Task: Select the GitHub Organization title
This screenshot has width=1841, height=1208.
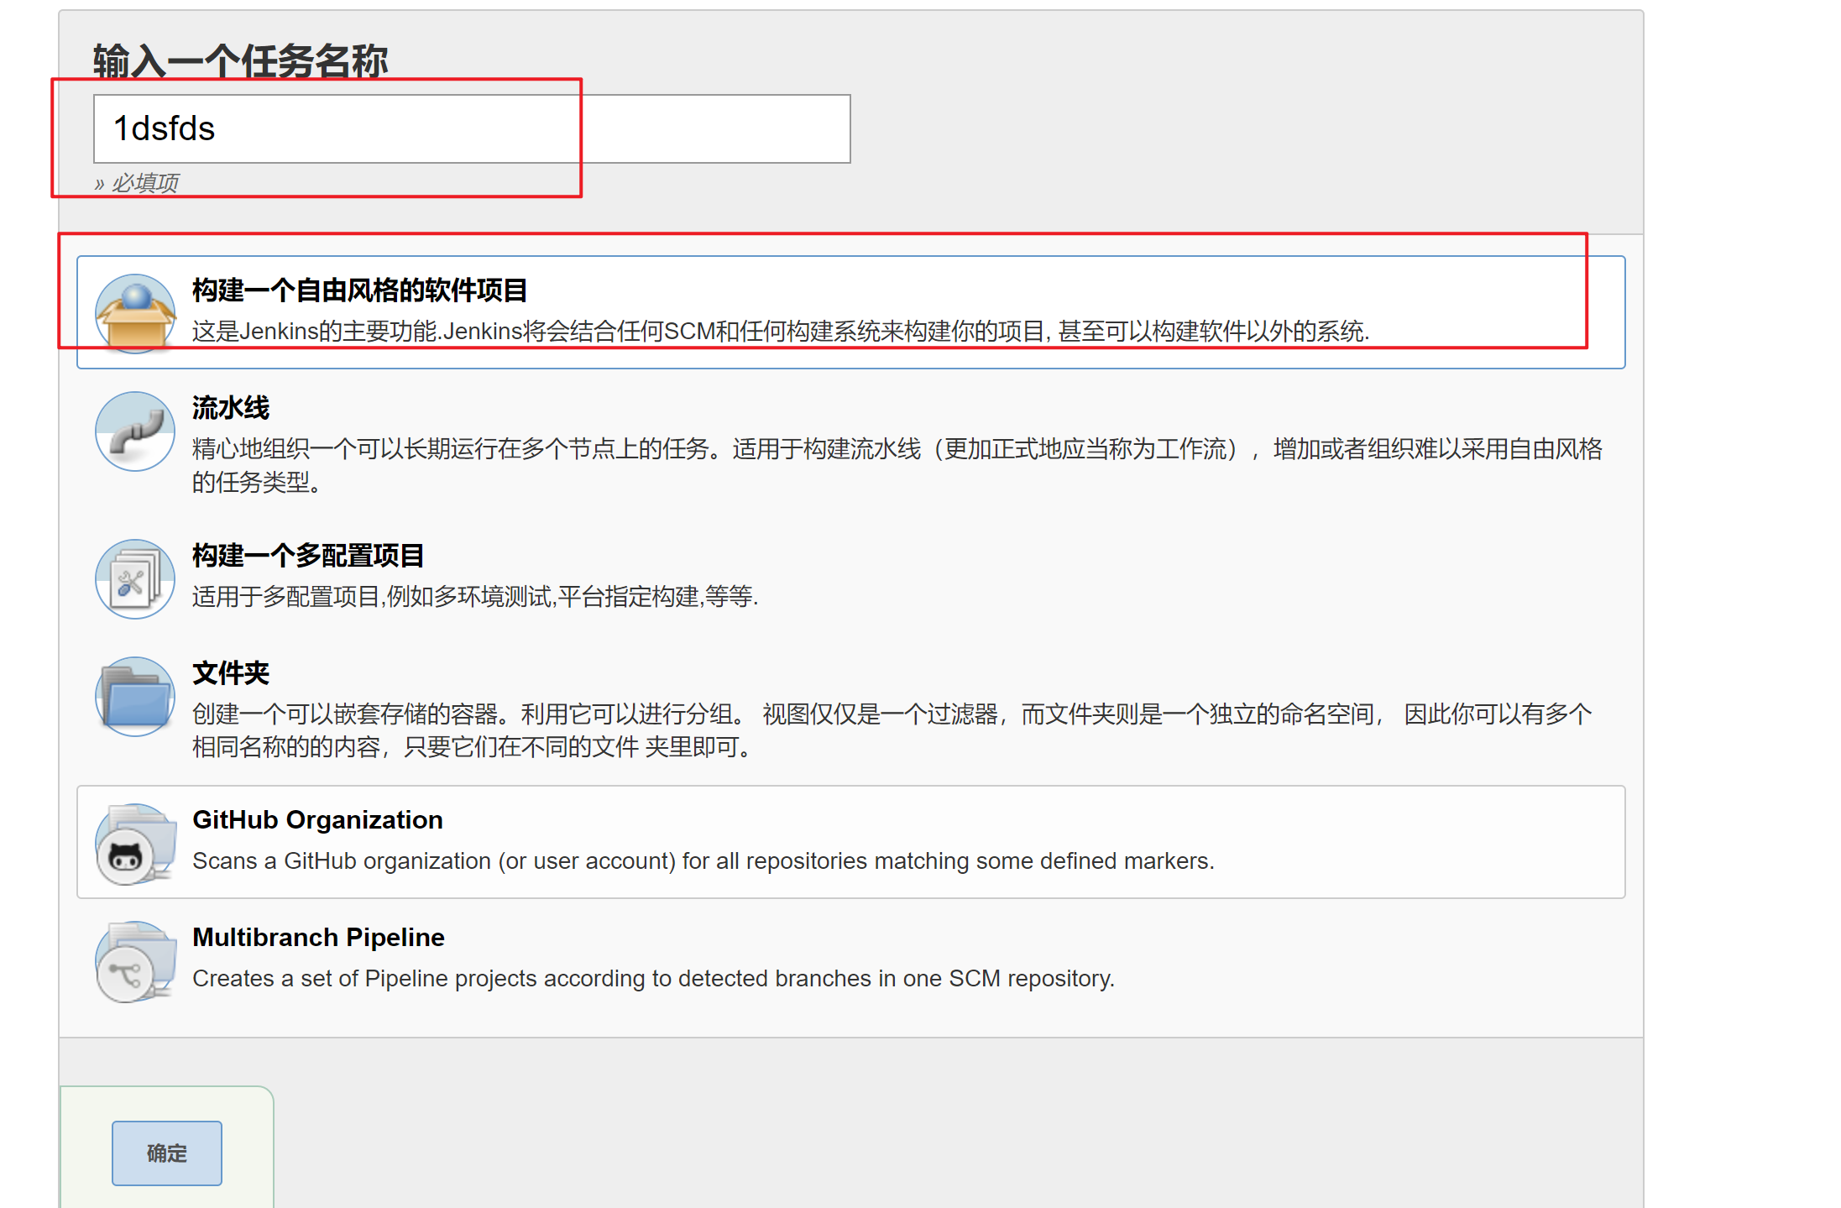Action: click(317, 820)
